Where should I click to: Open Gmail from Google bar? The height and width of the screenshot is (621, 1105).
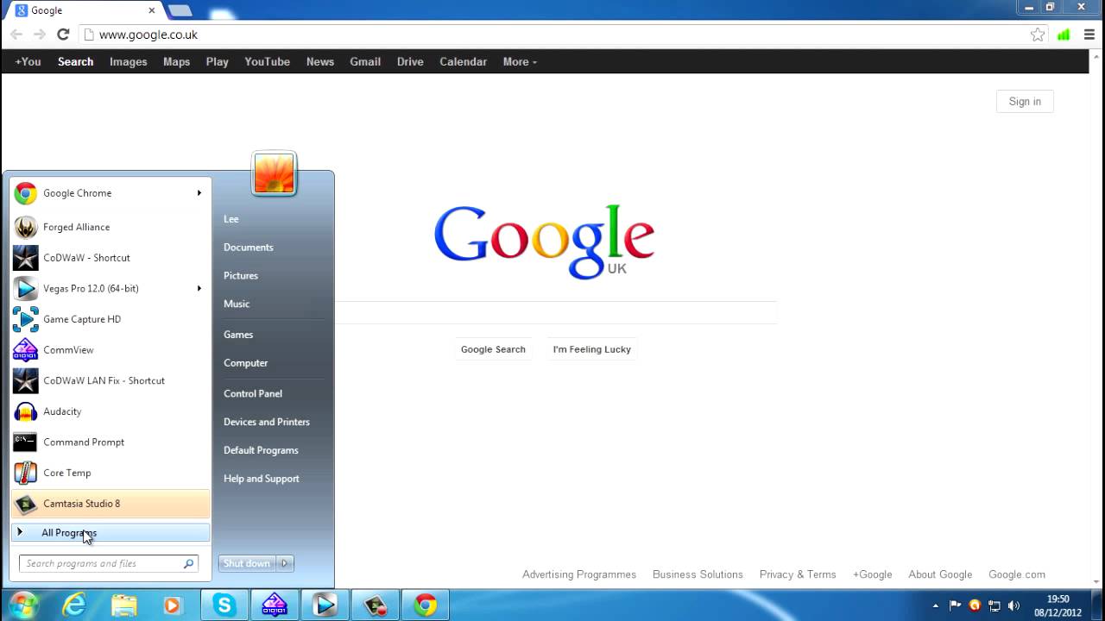pyautogui.click(x=365, y=62)
